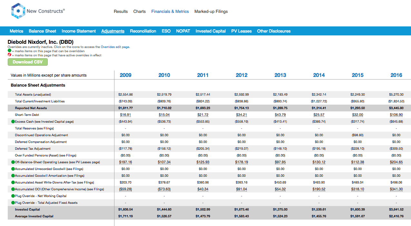Viewport: 411px width, 226px height.
Task: Click the 2013 year column header
Action: pos(280,75)
